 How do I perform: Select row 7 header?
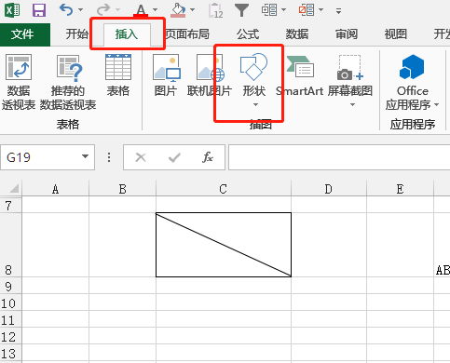click(x=10, y=205)
